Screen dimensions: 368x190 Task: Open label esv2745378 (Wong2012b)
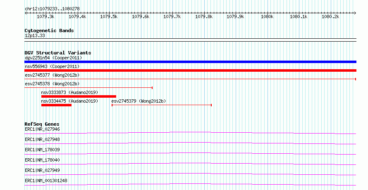[52, 84]
